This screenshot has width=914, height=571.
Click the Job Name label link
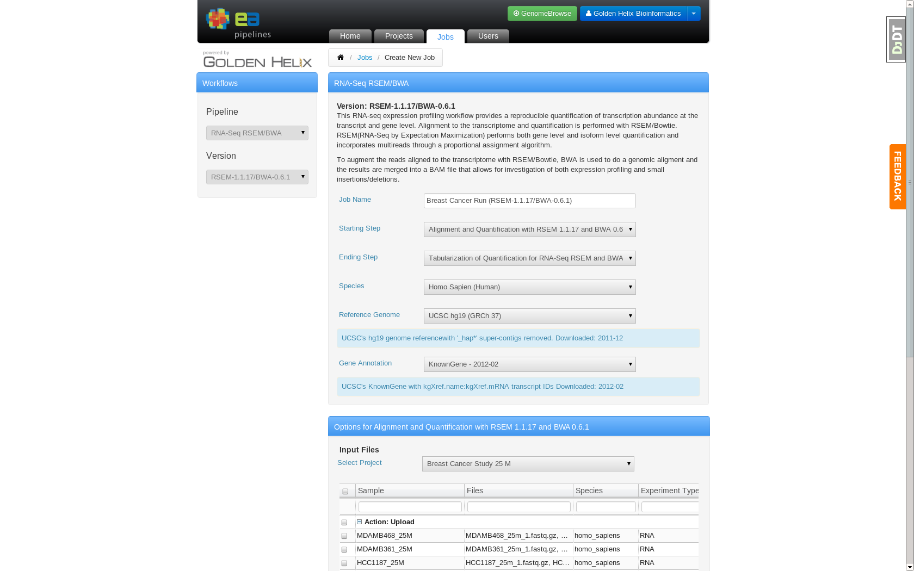coord(355,200)
